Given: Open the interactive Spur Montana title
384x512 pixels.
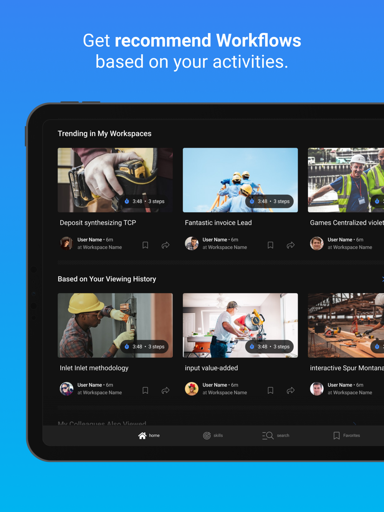Looking at the screenshot, I should point(347,368).
